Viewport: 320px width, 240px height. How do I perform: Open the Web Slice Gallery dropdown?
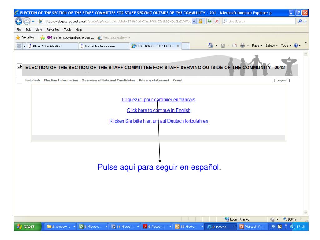pyautogui.click(x=114, y=37)
